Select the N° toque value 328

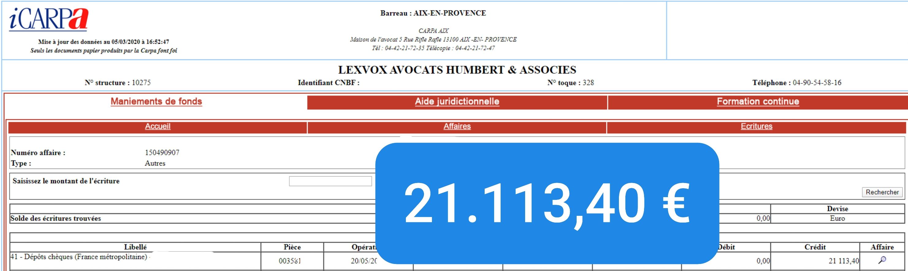pos(588,83)
